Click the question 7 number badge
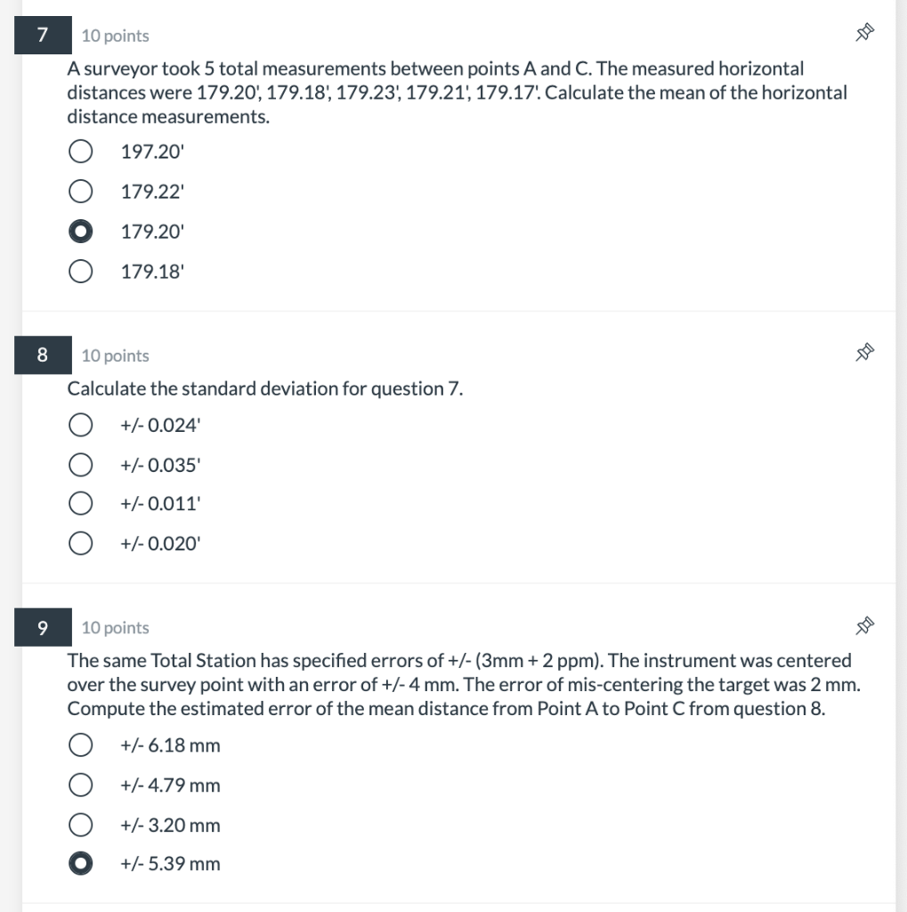The width and height of the screenshot is (907, 912). coord(42,35)
